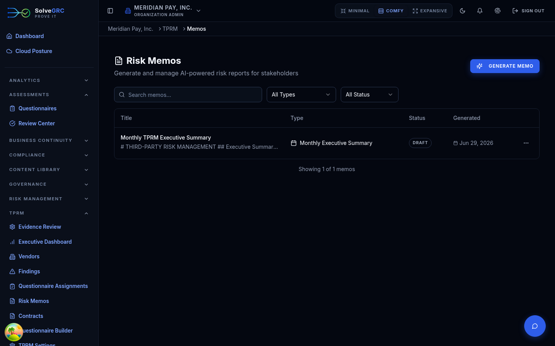This screenshot has height=346, width=555.
Task: Click the Dashboard home icon
Action: [9, 36]
